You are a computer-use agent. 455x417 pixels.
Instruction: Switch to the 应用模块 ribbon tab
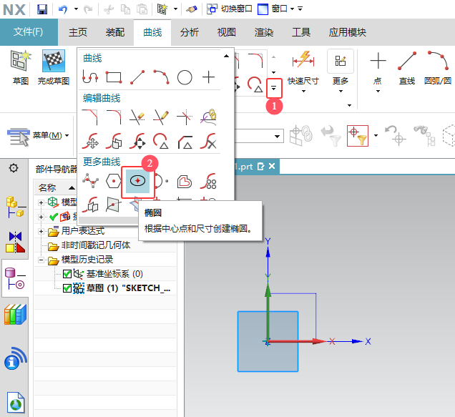348,32
